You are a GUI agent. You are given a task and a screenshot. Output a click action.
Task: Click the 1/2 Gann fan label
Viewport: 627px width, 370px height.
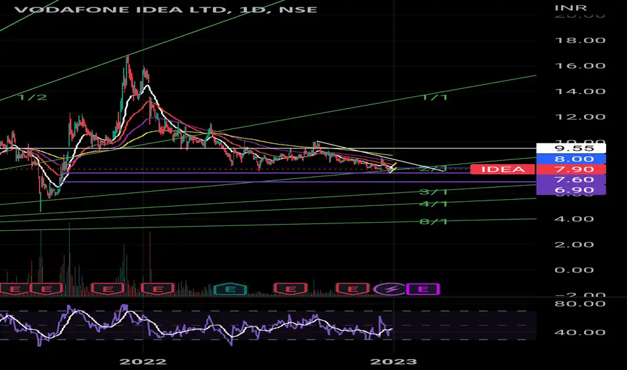coord(33,97)
